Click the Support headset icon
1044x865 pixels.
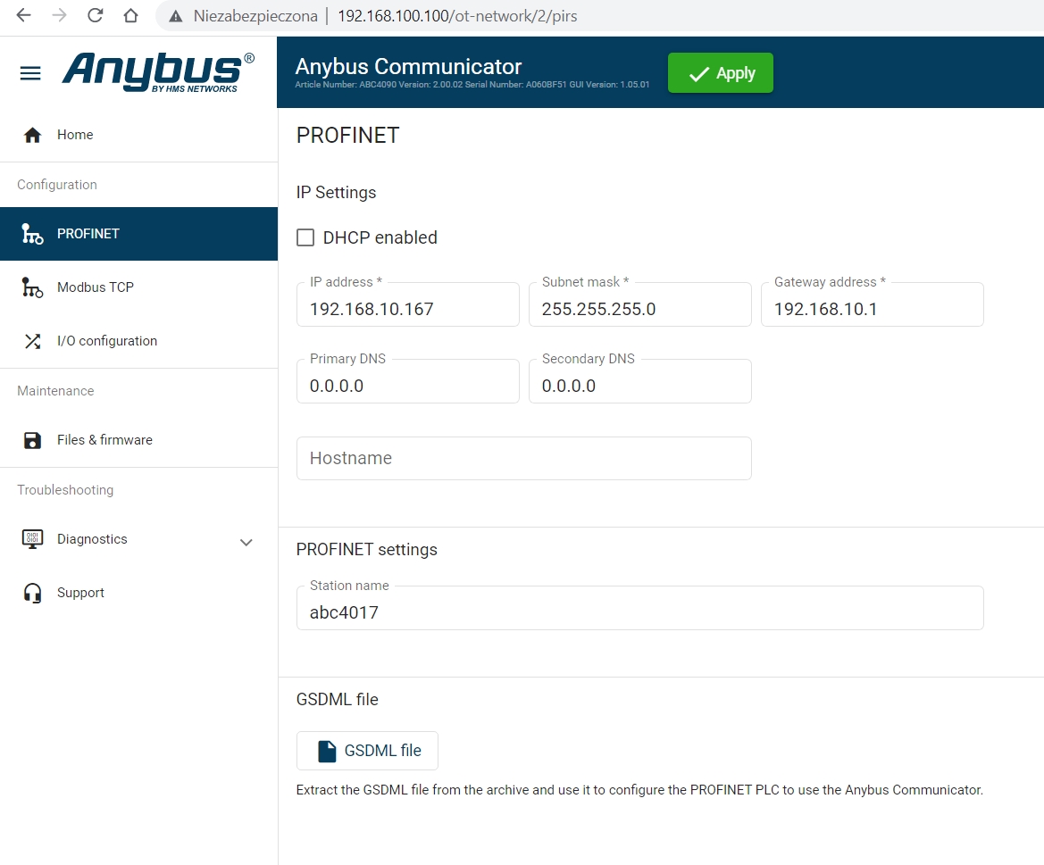pos(32,593)
